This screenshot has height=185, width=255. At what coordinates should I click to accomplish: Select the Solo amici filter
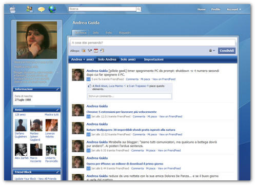128,59
